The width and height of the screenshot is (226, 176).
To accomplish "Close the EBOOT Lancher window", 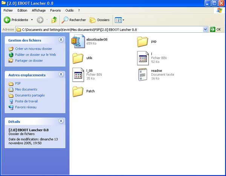I will point(221,3).
